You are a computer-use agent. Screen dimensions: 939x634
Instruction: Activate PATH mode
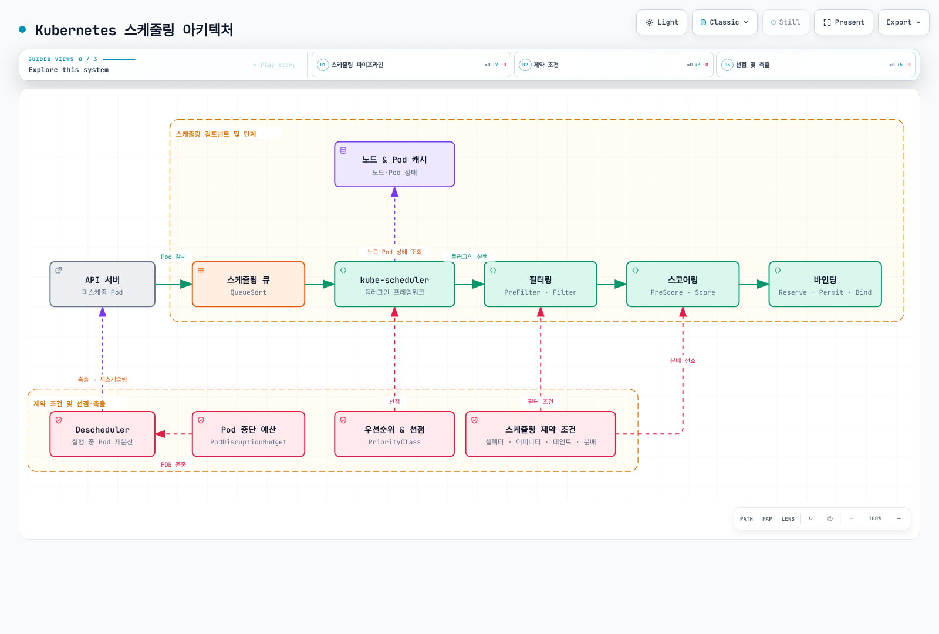(x=747, y=519)
